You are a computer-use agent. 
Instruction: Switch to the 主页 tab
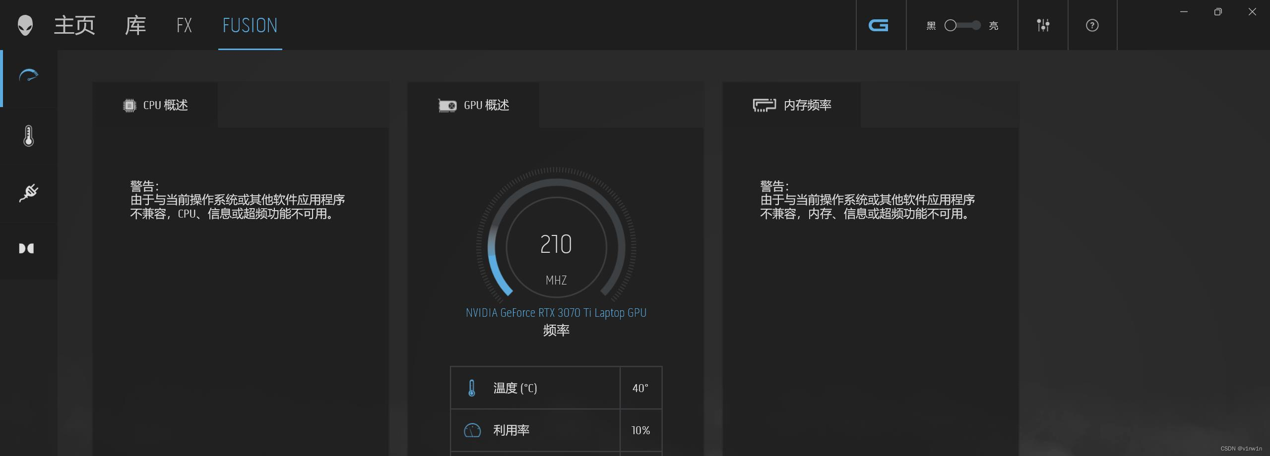coord(74,25)
